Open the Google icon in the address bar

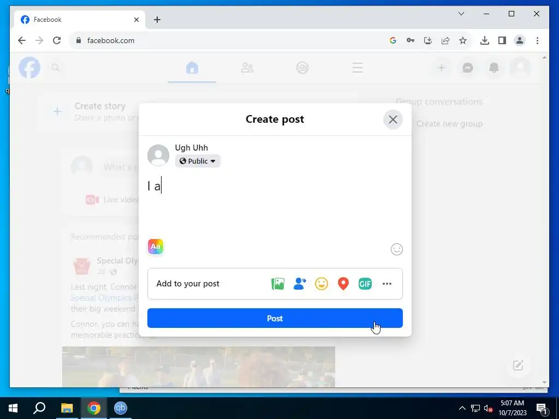[393, 40]
